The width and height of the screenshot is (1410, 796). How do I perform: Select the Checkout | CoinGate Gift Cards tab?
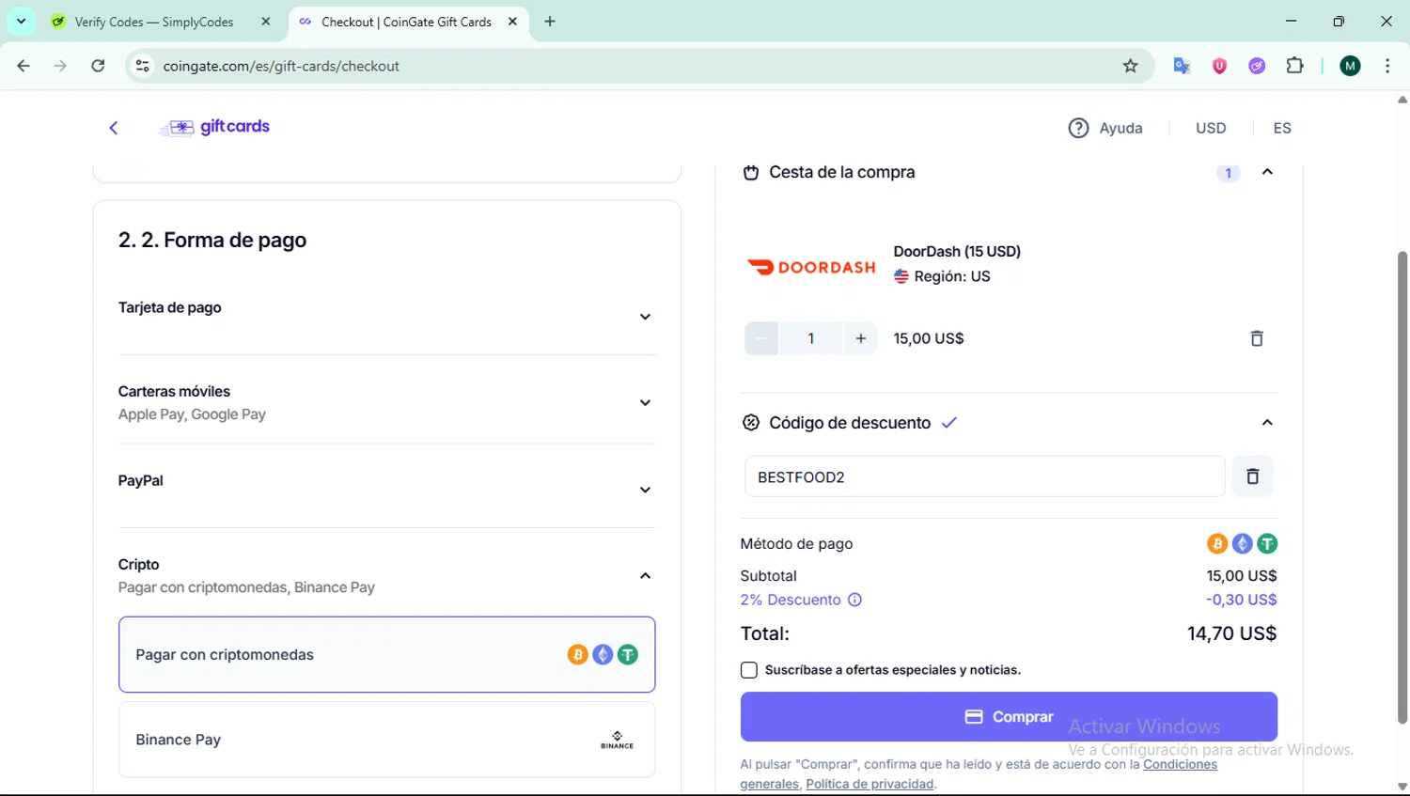pyautogui.click(x=409, y=22)
